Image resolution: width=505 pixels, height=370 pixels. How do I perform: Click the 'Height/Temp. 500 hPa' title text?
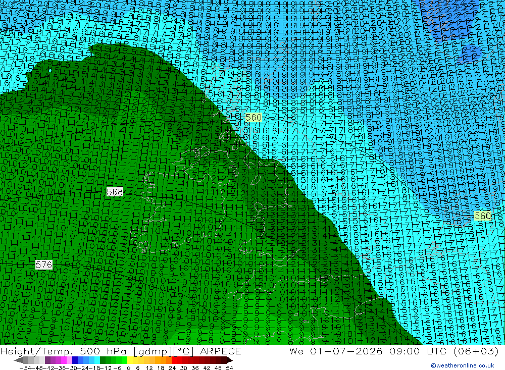(x=65, y=351)
